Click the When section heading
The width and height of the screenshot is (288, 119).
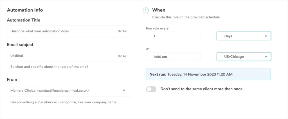click(159, 10)
